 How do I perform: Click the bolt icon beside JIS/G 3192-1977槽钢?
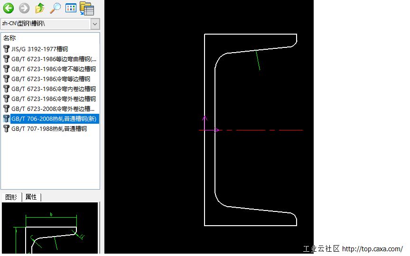click(6, 49)
